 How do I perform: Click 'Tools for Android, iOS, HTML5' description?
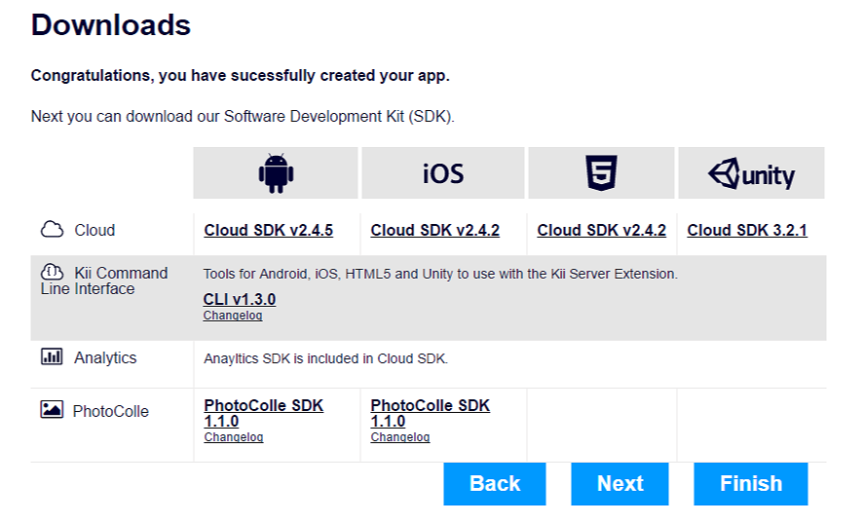click(441, 274)
